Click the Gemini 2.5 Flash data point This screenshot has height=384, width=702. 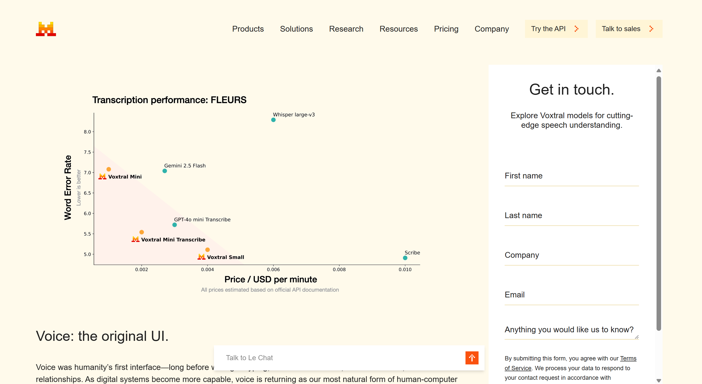pos(165,171)
